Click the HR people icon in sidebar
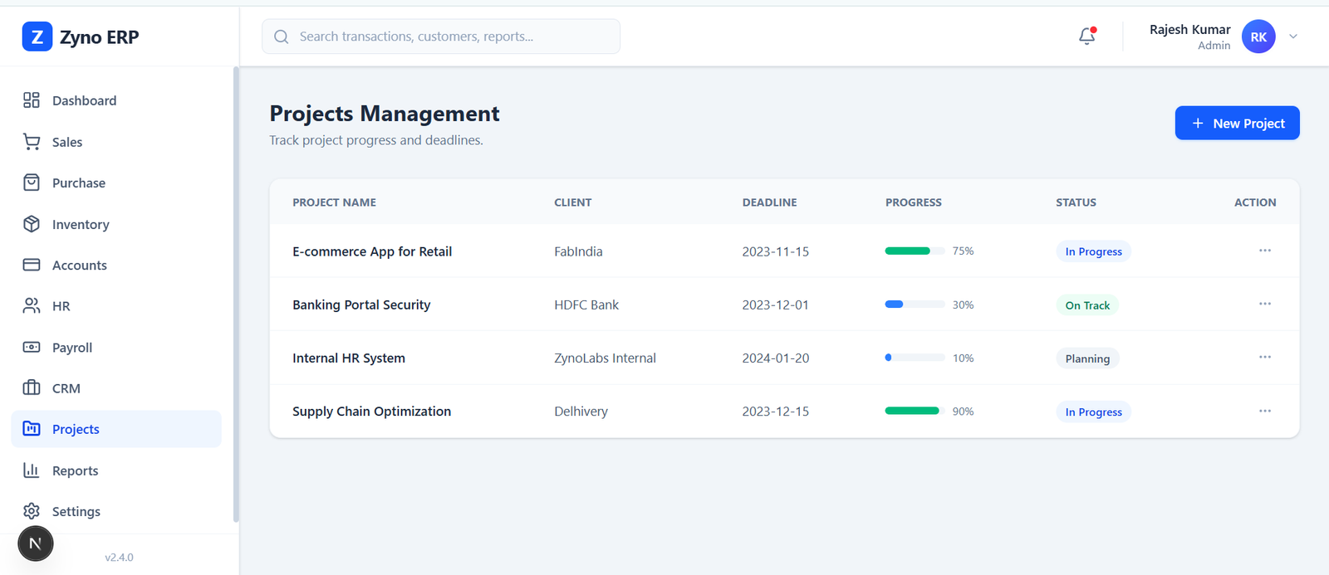The height and width of the screenshot is (575, 1329). tap(32, 306)
